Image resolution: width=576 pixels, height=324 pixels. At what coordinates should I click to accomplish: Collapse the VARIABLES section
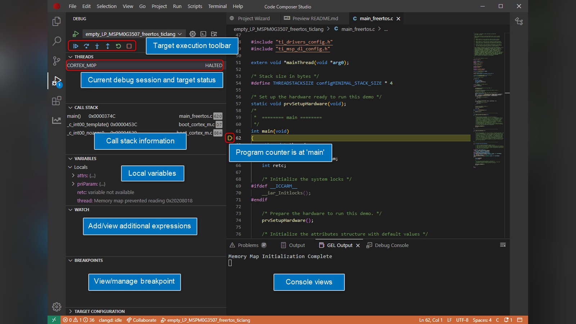click(71, 159)
